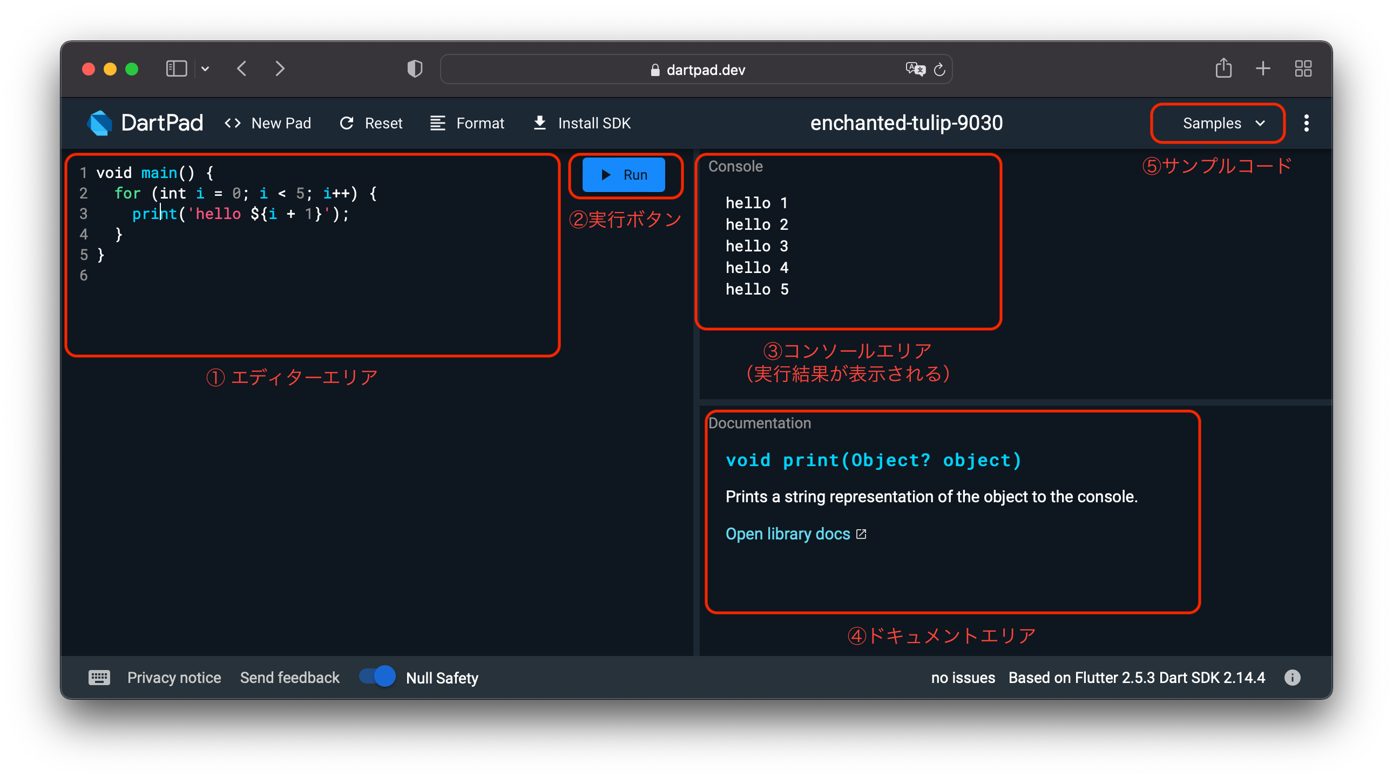Click closing brace on line 5
The width and height of the screenshot is (1393, 779).
click(100, 255)
